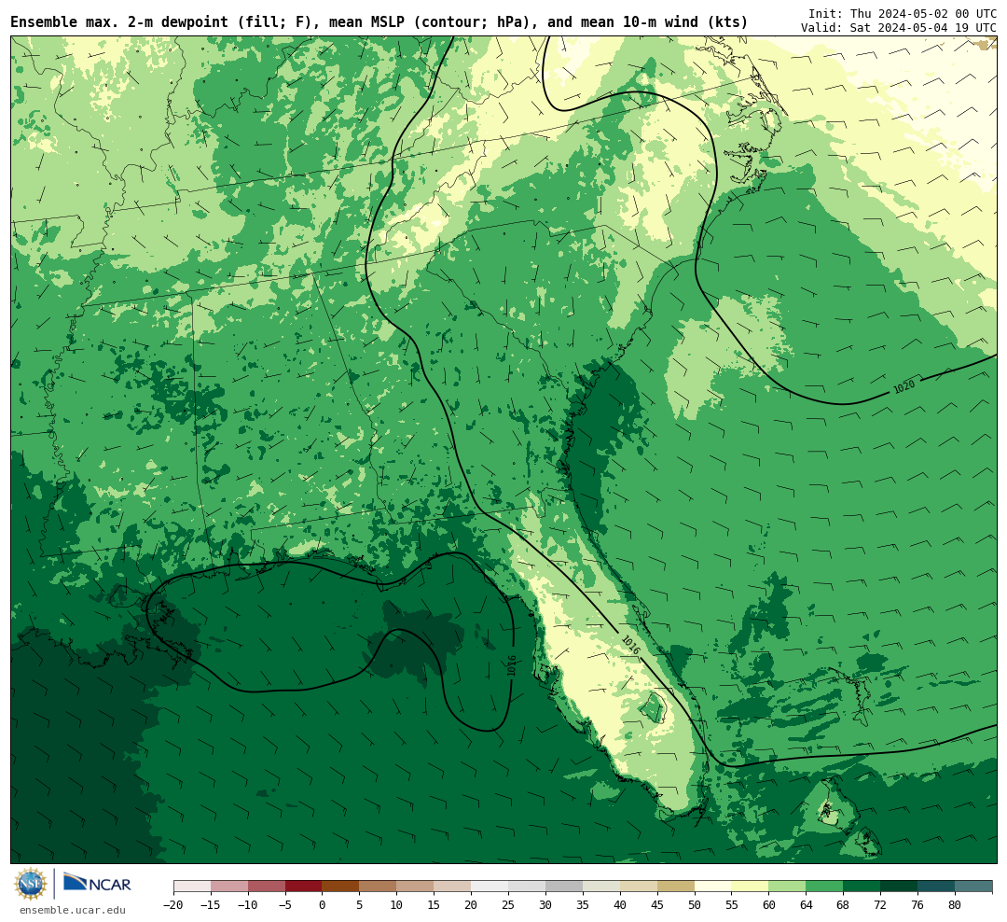Pick the colorbar swatch between 35 and 40
Image resolution: width=1007 pixels, height=922 pixels.
pyautogui.click(x=601, y=887)
